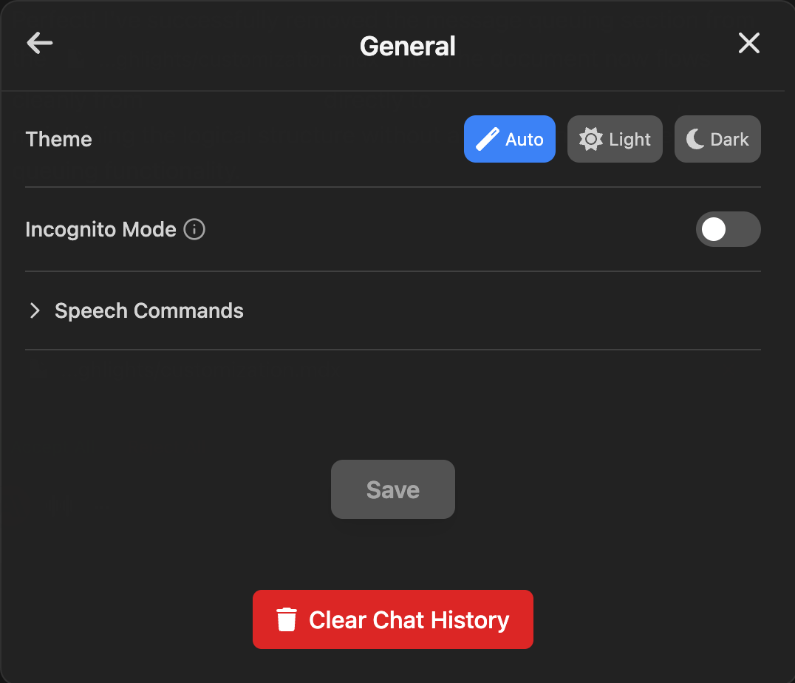Click the white knob of Incognito switch

714,230
